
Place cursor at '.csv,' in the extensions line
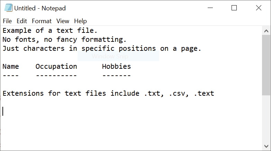pos(179,94)
